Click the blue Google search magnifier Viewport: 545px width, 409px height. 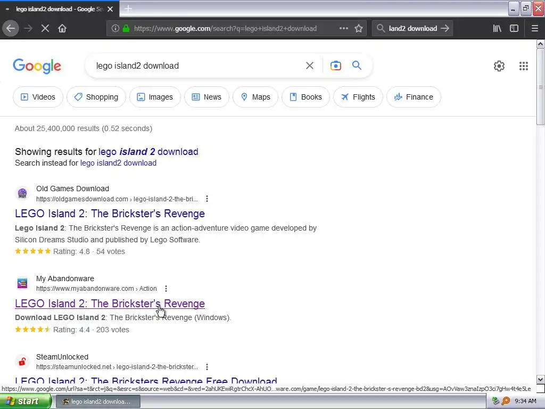(357, 66)
